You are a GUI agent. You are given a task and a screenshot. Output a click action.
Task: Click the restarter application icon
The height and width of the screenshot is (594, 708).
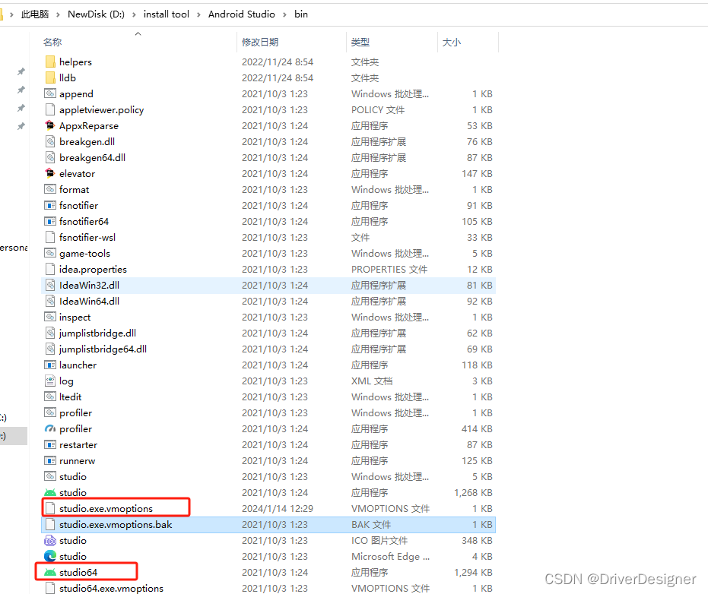50,444
